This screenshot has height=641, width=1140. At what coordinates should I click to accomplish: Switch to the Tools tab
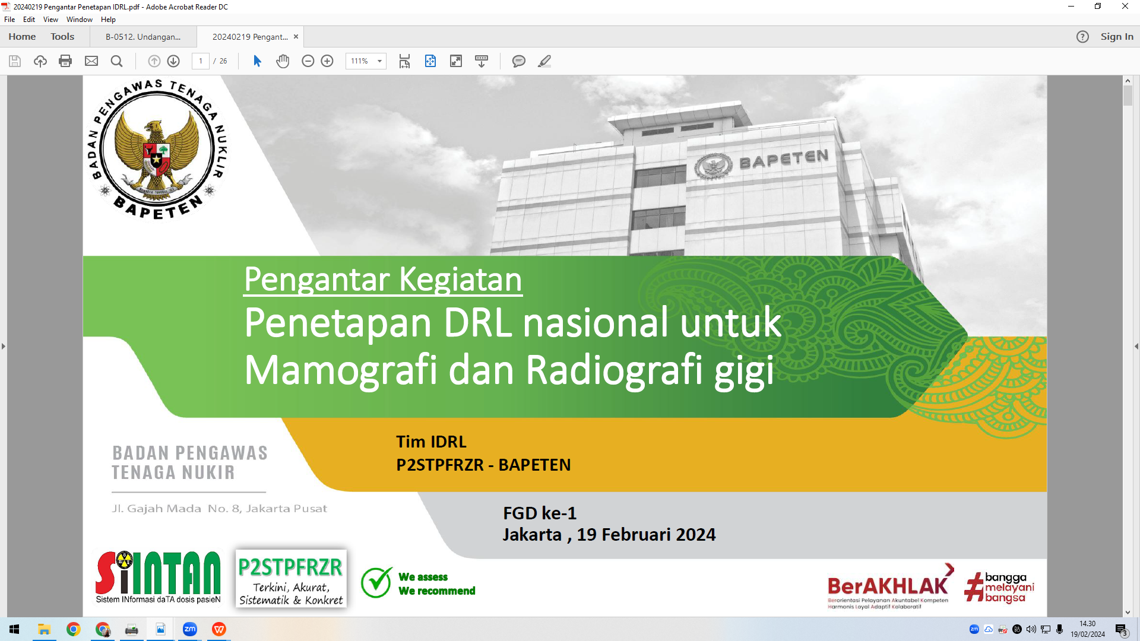tap(62, 37)
